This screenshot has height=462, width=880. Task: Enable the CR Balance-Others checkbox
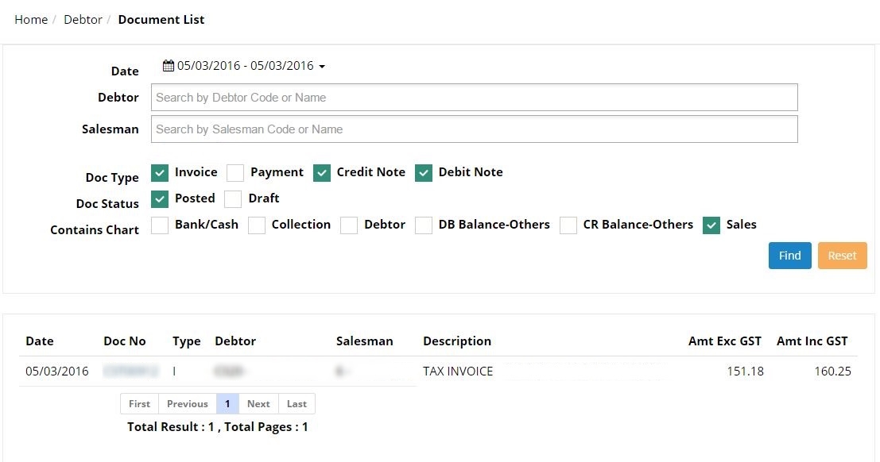click(568, 225)
